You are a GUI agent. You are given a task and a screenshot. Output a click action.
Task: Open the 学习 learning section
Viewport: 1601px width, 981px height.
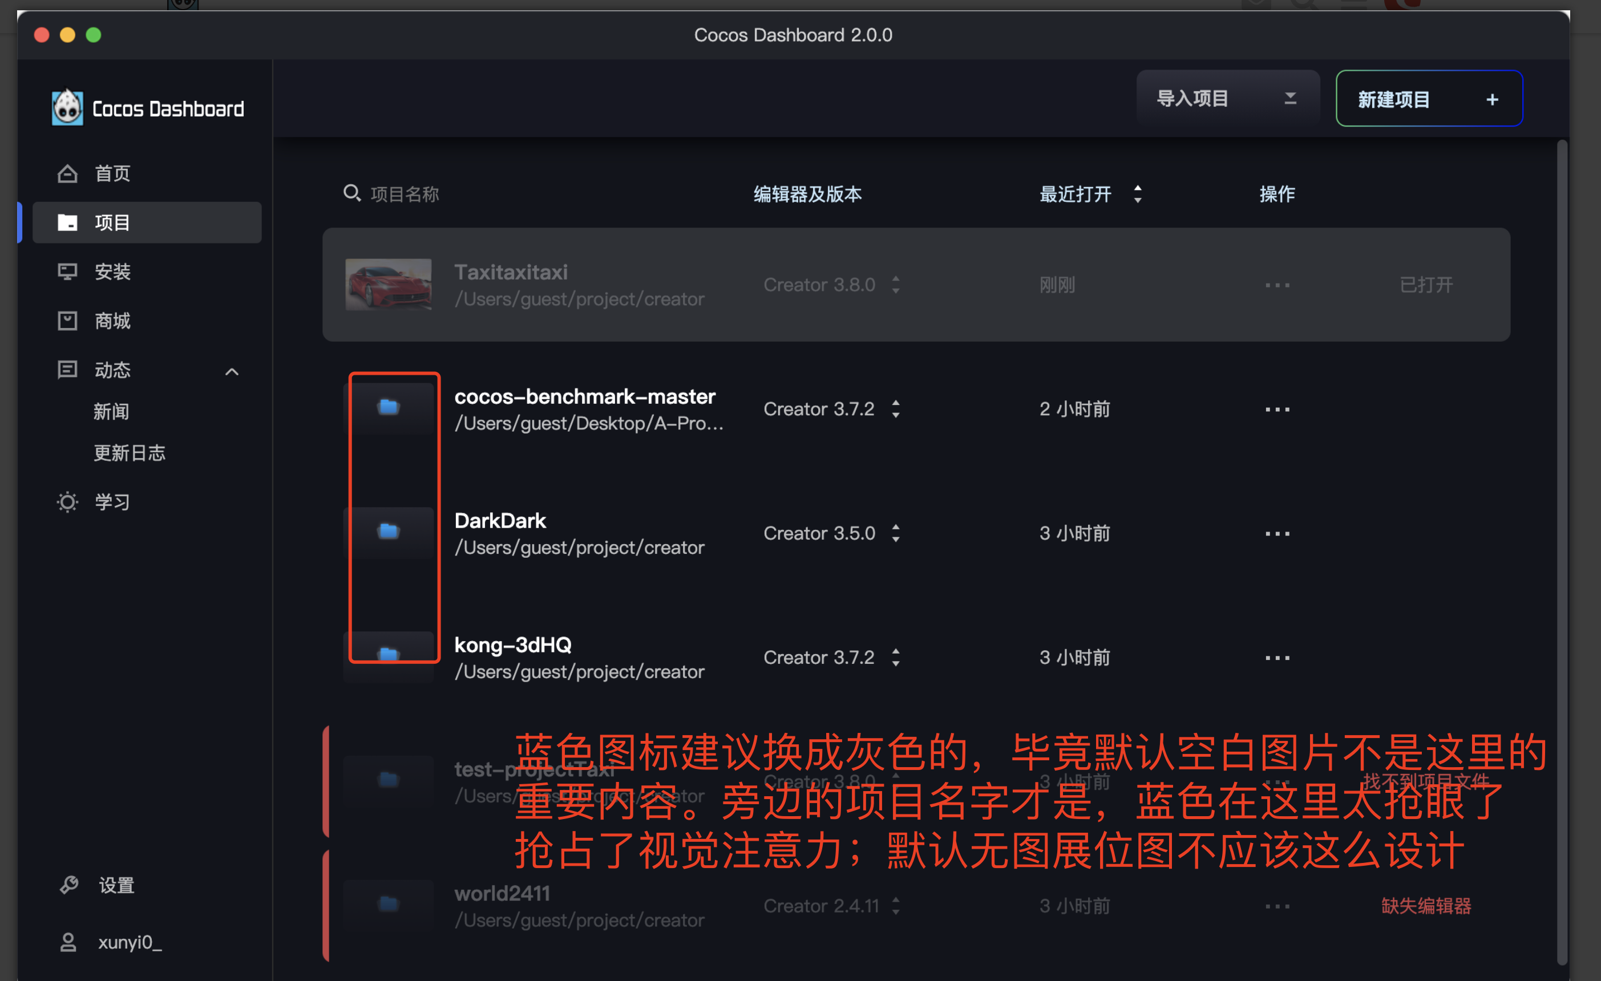tap(112, 501)
